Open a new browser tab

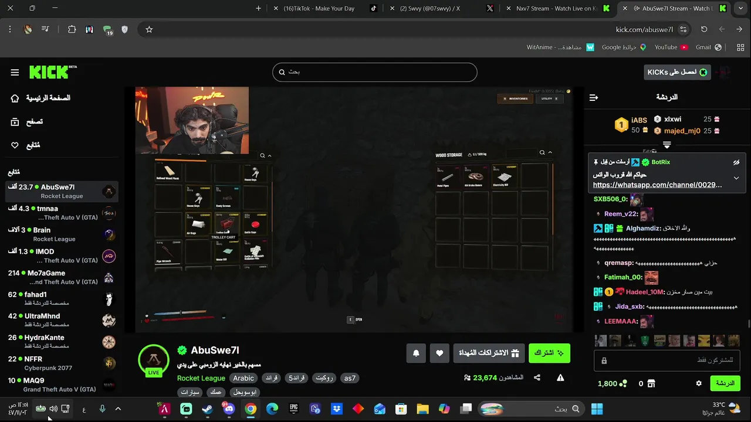pos(259,8)
